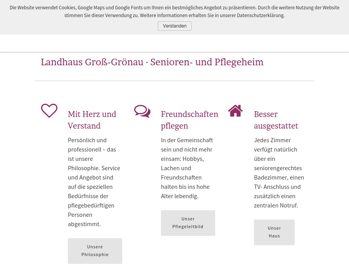Click the horizontal divider below the site title
The image size is (349, 272).
coord(174,81)
